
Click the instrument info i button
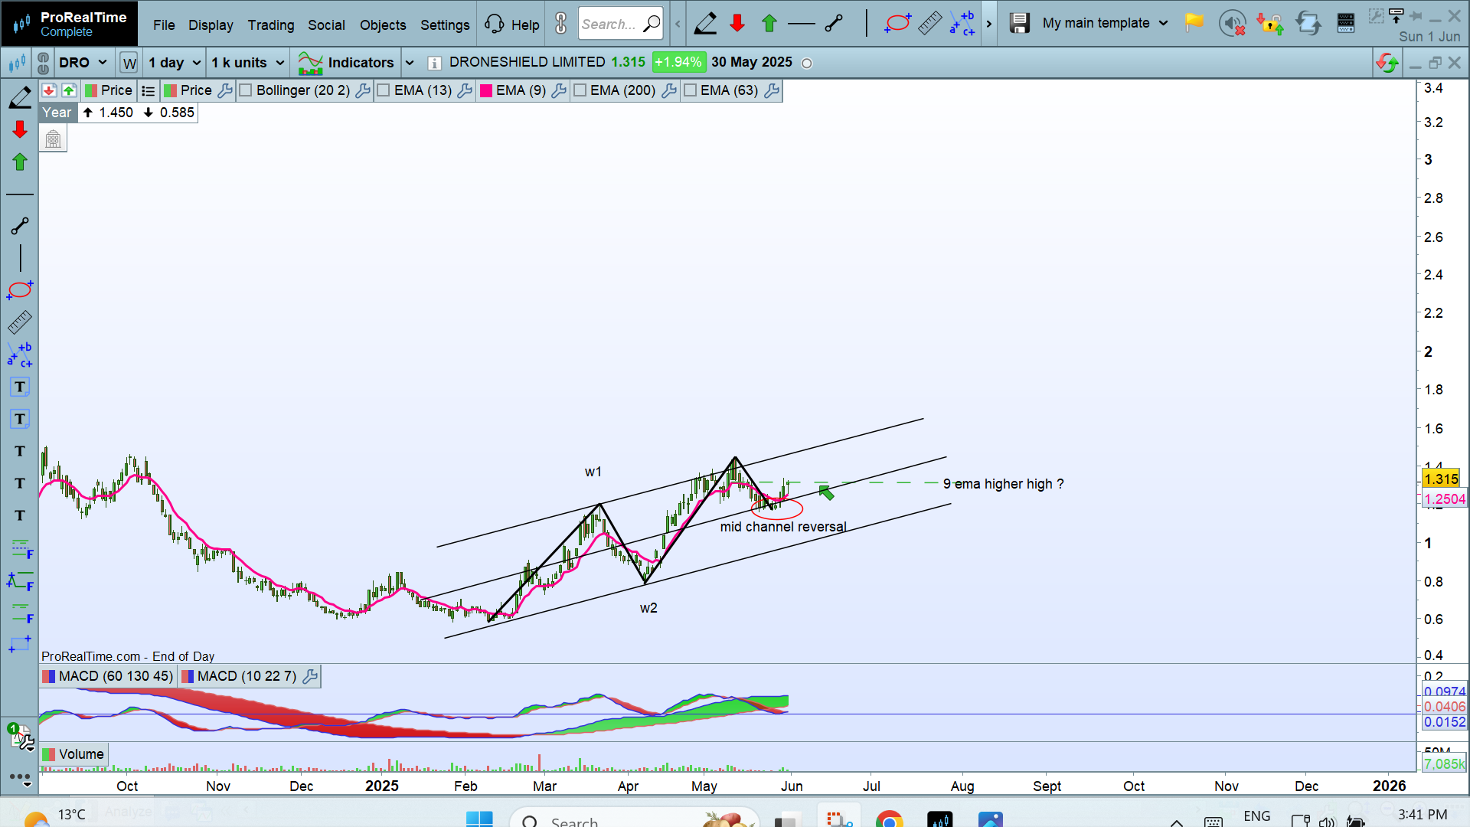coord(434,63)
